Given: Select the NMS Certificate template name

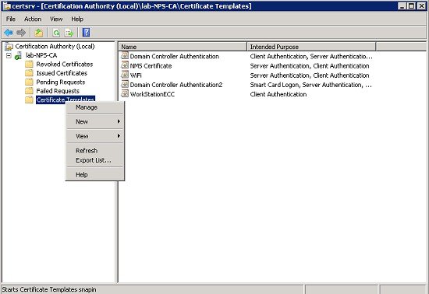Looking at the screenshot, I should pos(151,66).
